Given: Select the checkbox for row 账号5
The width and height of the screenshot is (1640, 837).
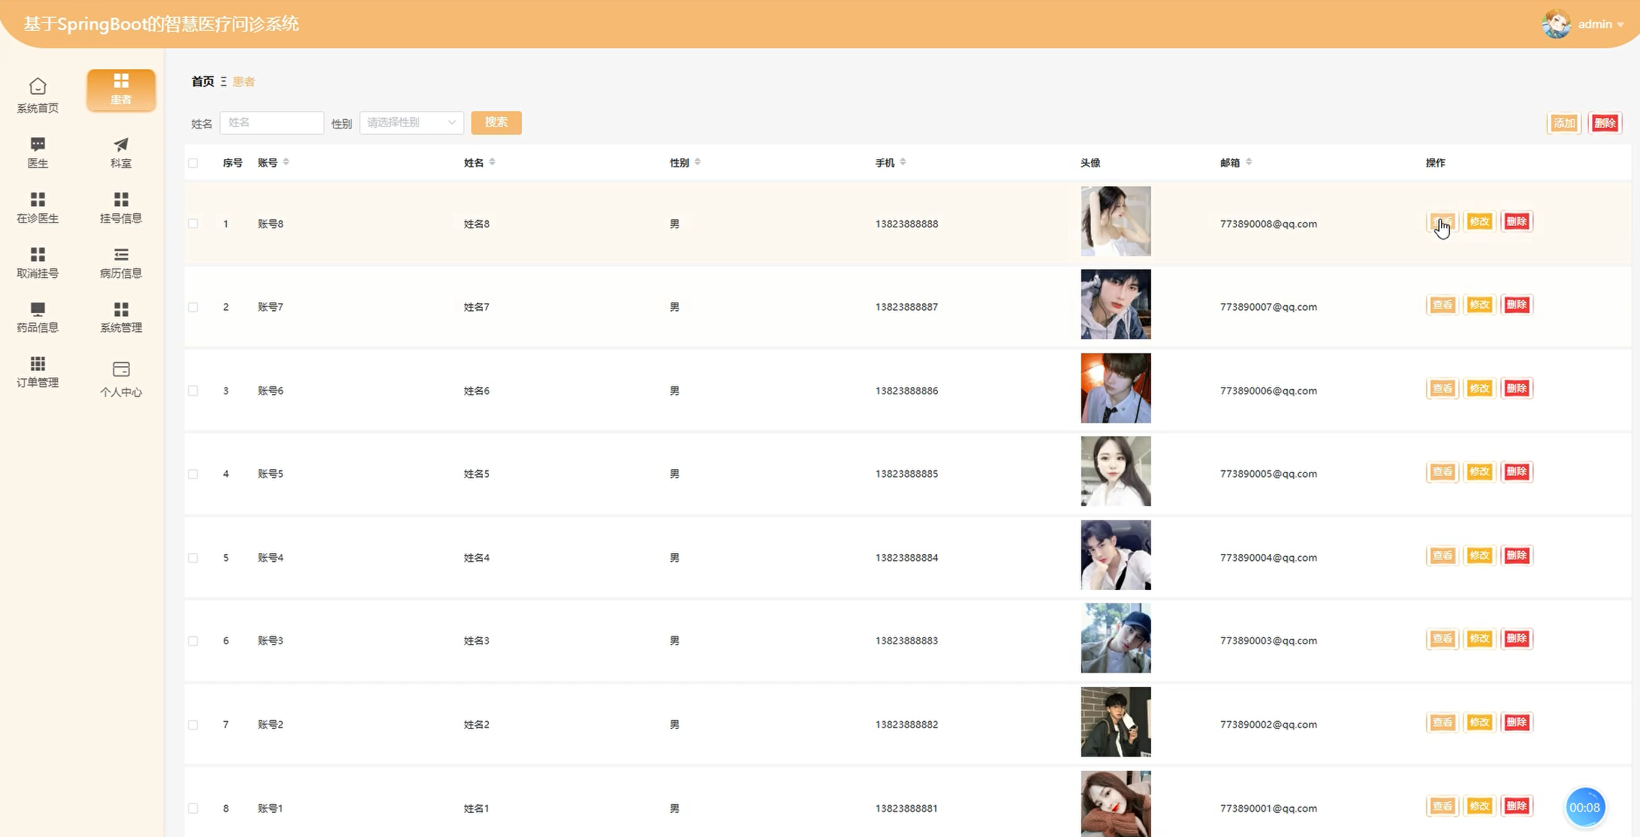Looking at the screenshot, I should click(193, 474).
